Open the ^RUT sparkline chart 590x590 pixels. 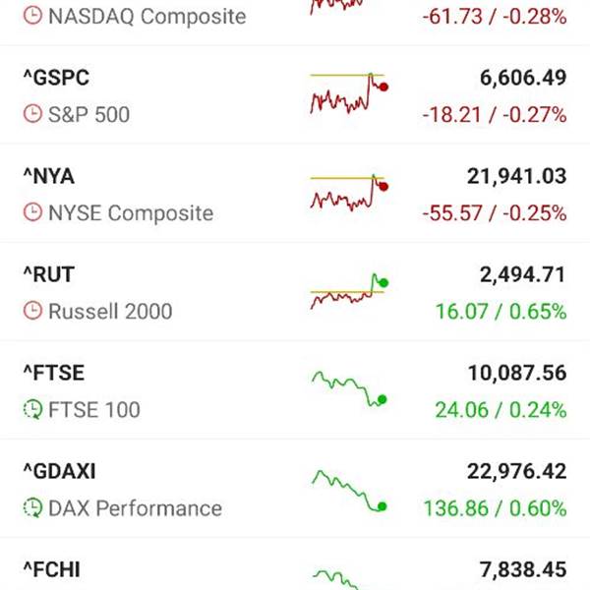(x=348, y=291)
